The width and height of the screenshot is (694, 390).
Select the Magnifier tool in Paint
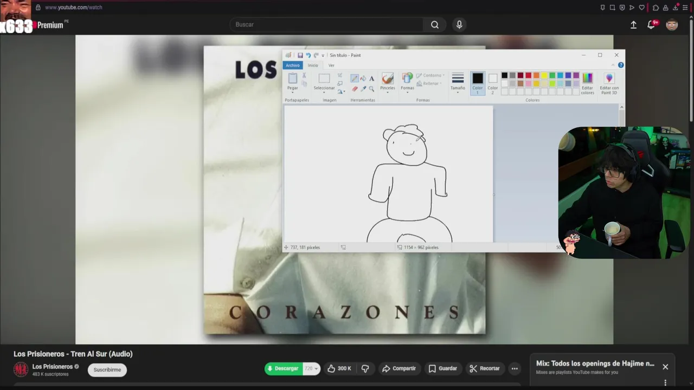point(371,88)
